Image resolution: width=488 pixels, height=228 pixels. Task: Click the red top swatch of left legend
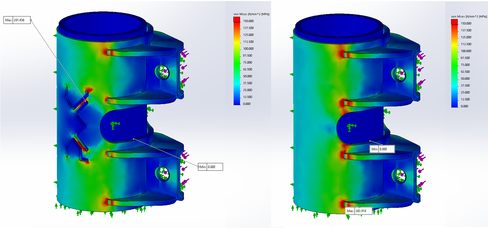[x=237, y=19]
